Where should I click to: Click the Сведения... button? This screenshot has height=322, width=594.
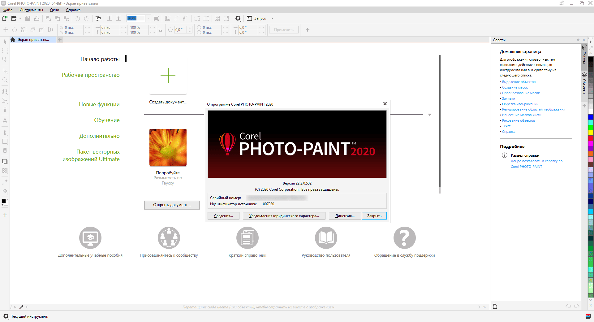coord(223,216)
